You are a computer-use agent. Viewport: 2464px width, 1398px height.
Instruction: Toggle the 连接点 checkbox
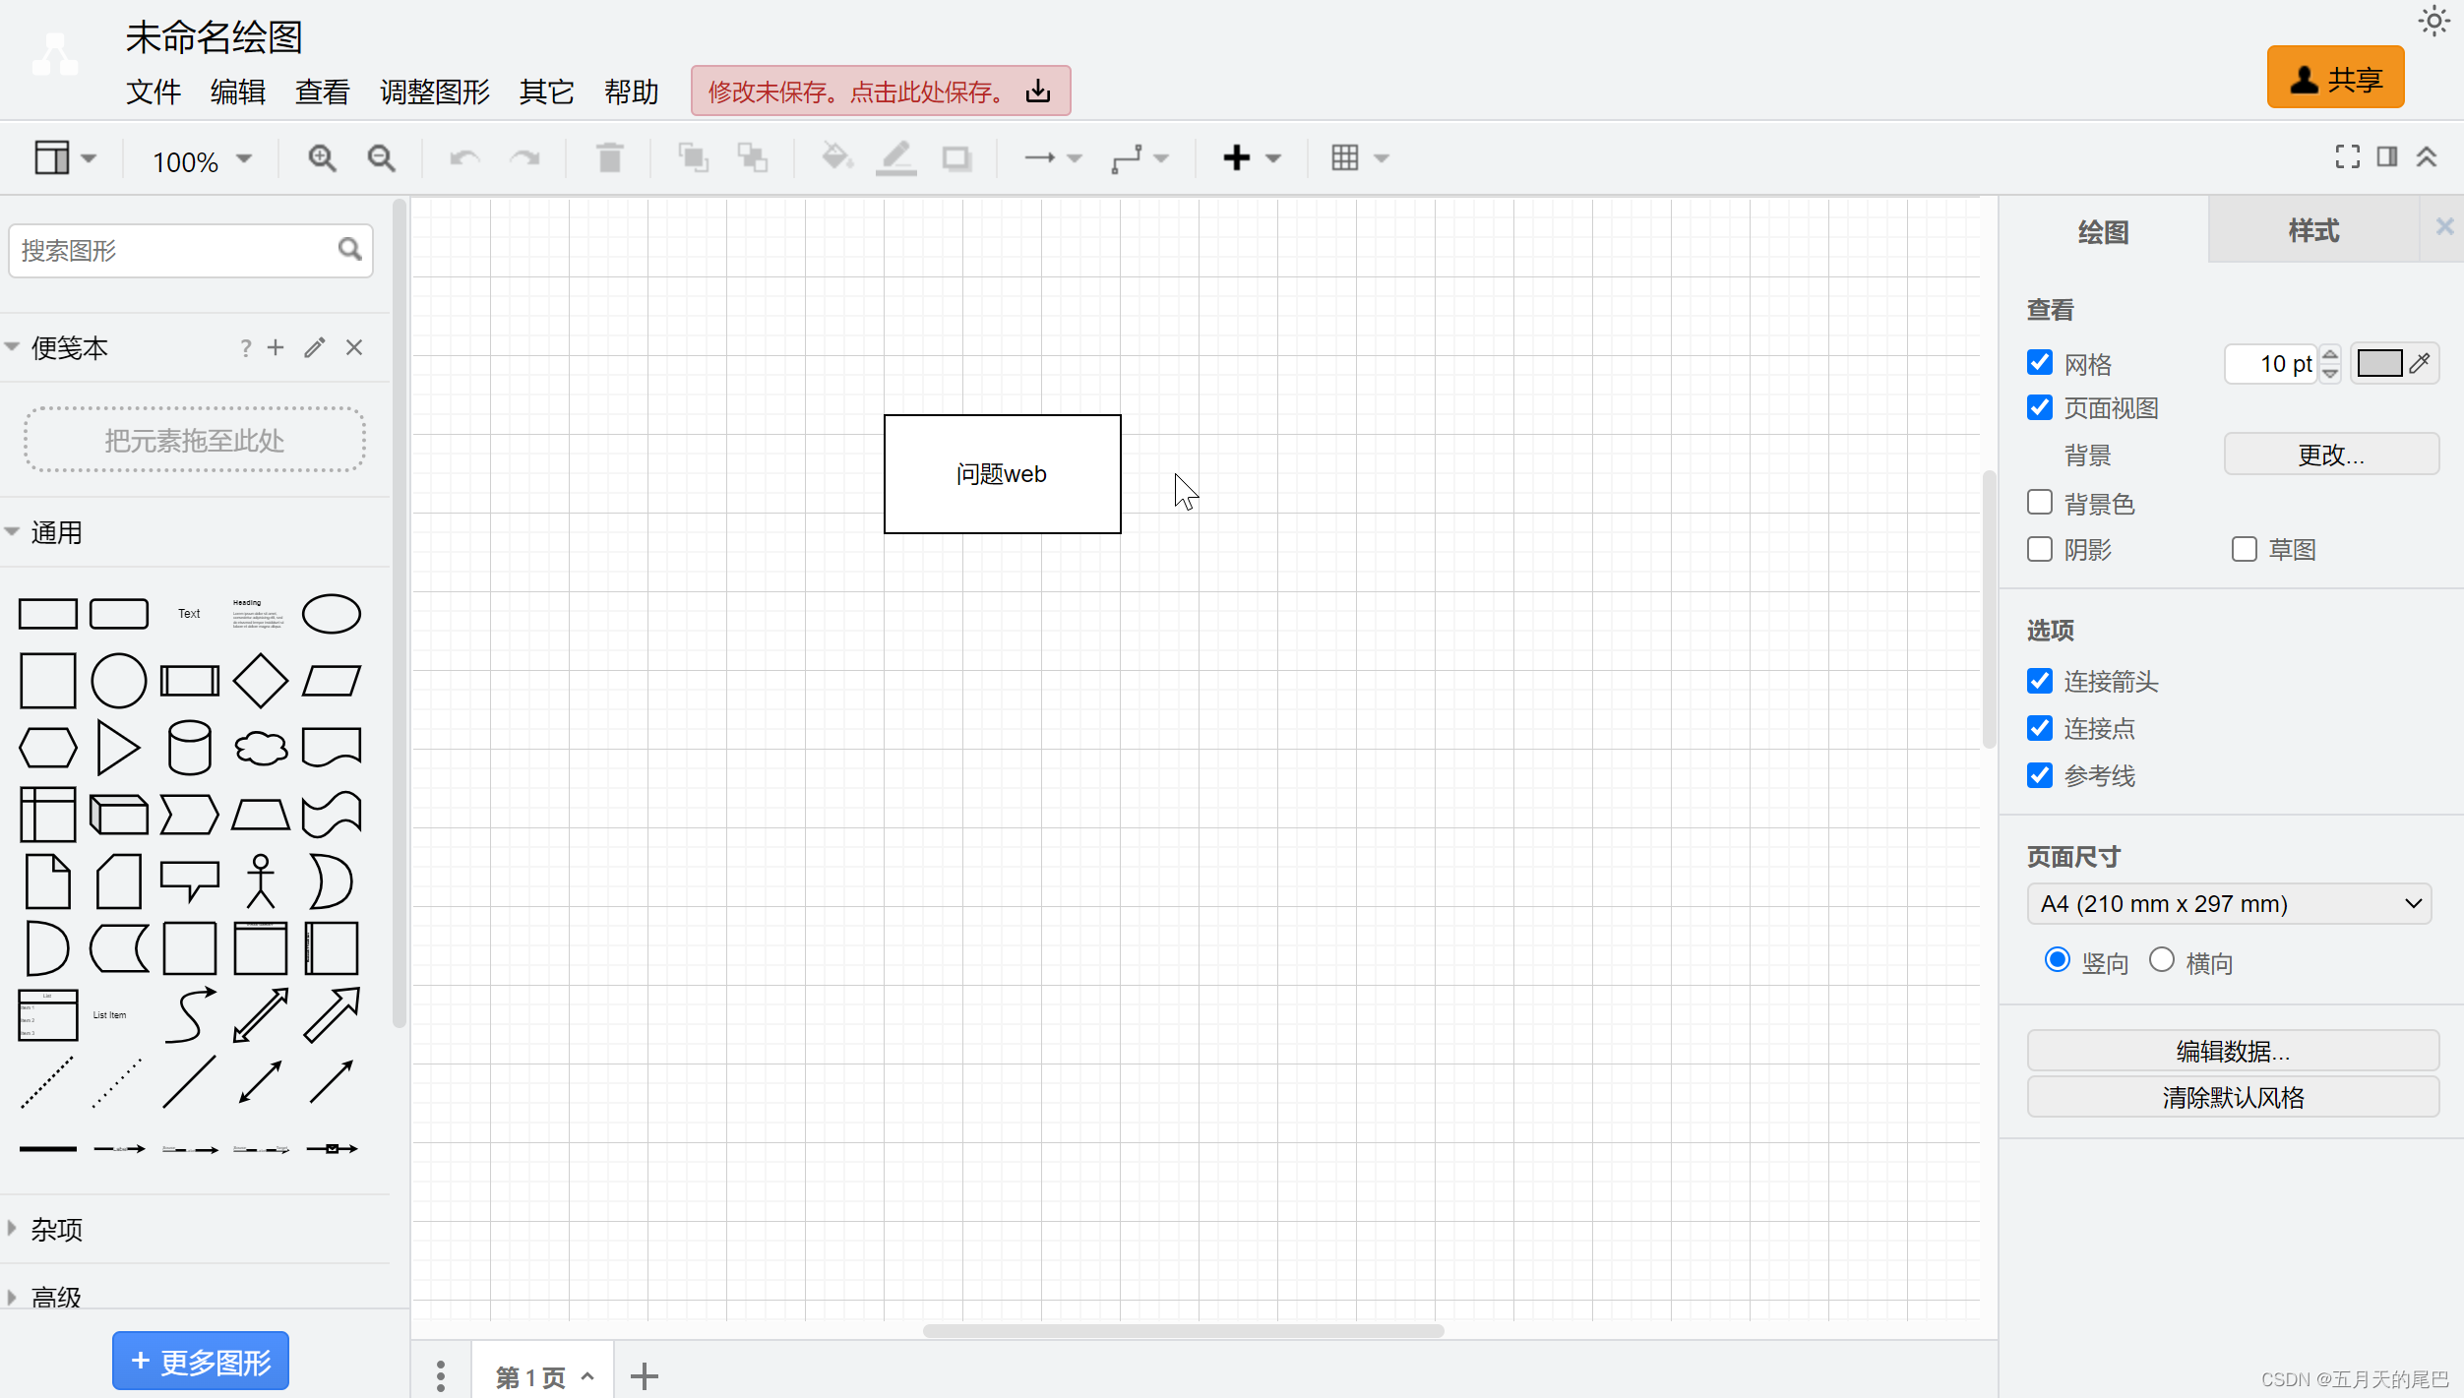tap(2040, 728)
